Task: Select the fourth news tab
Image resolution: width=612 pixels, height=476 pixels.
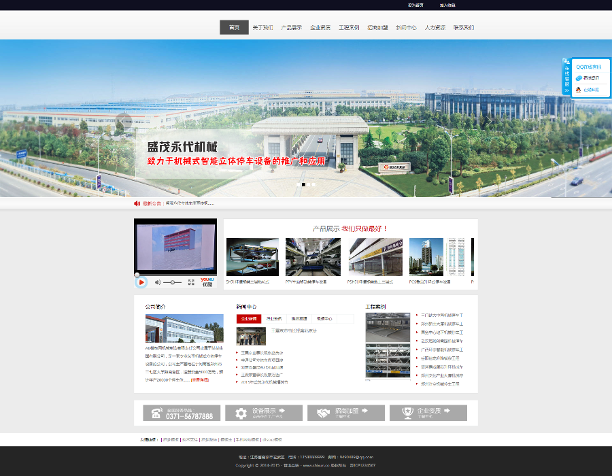Action: click(324, 319)
